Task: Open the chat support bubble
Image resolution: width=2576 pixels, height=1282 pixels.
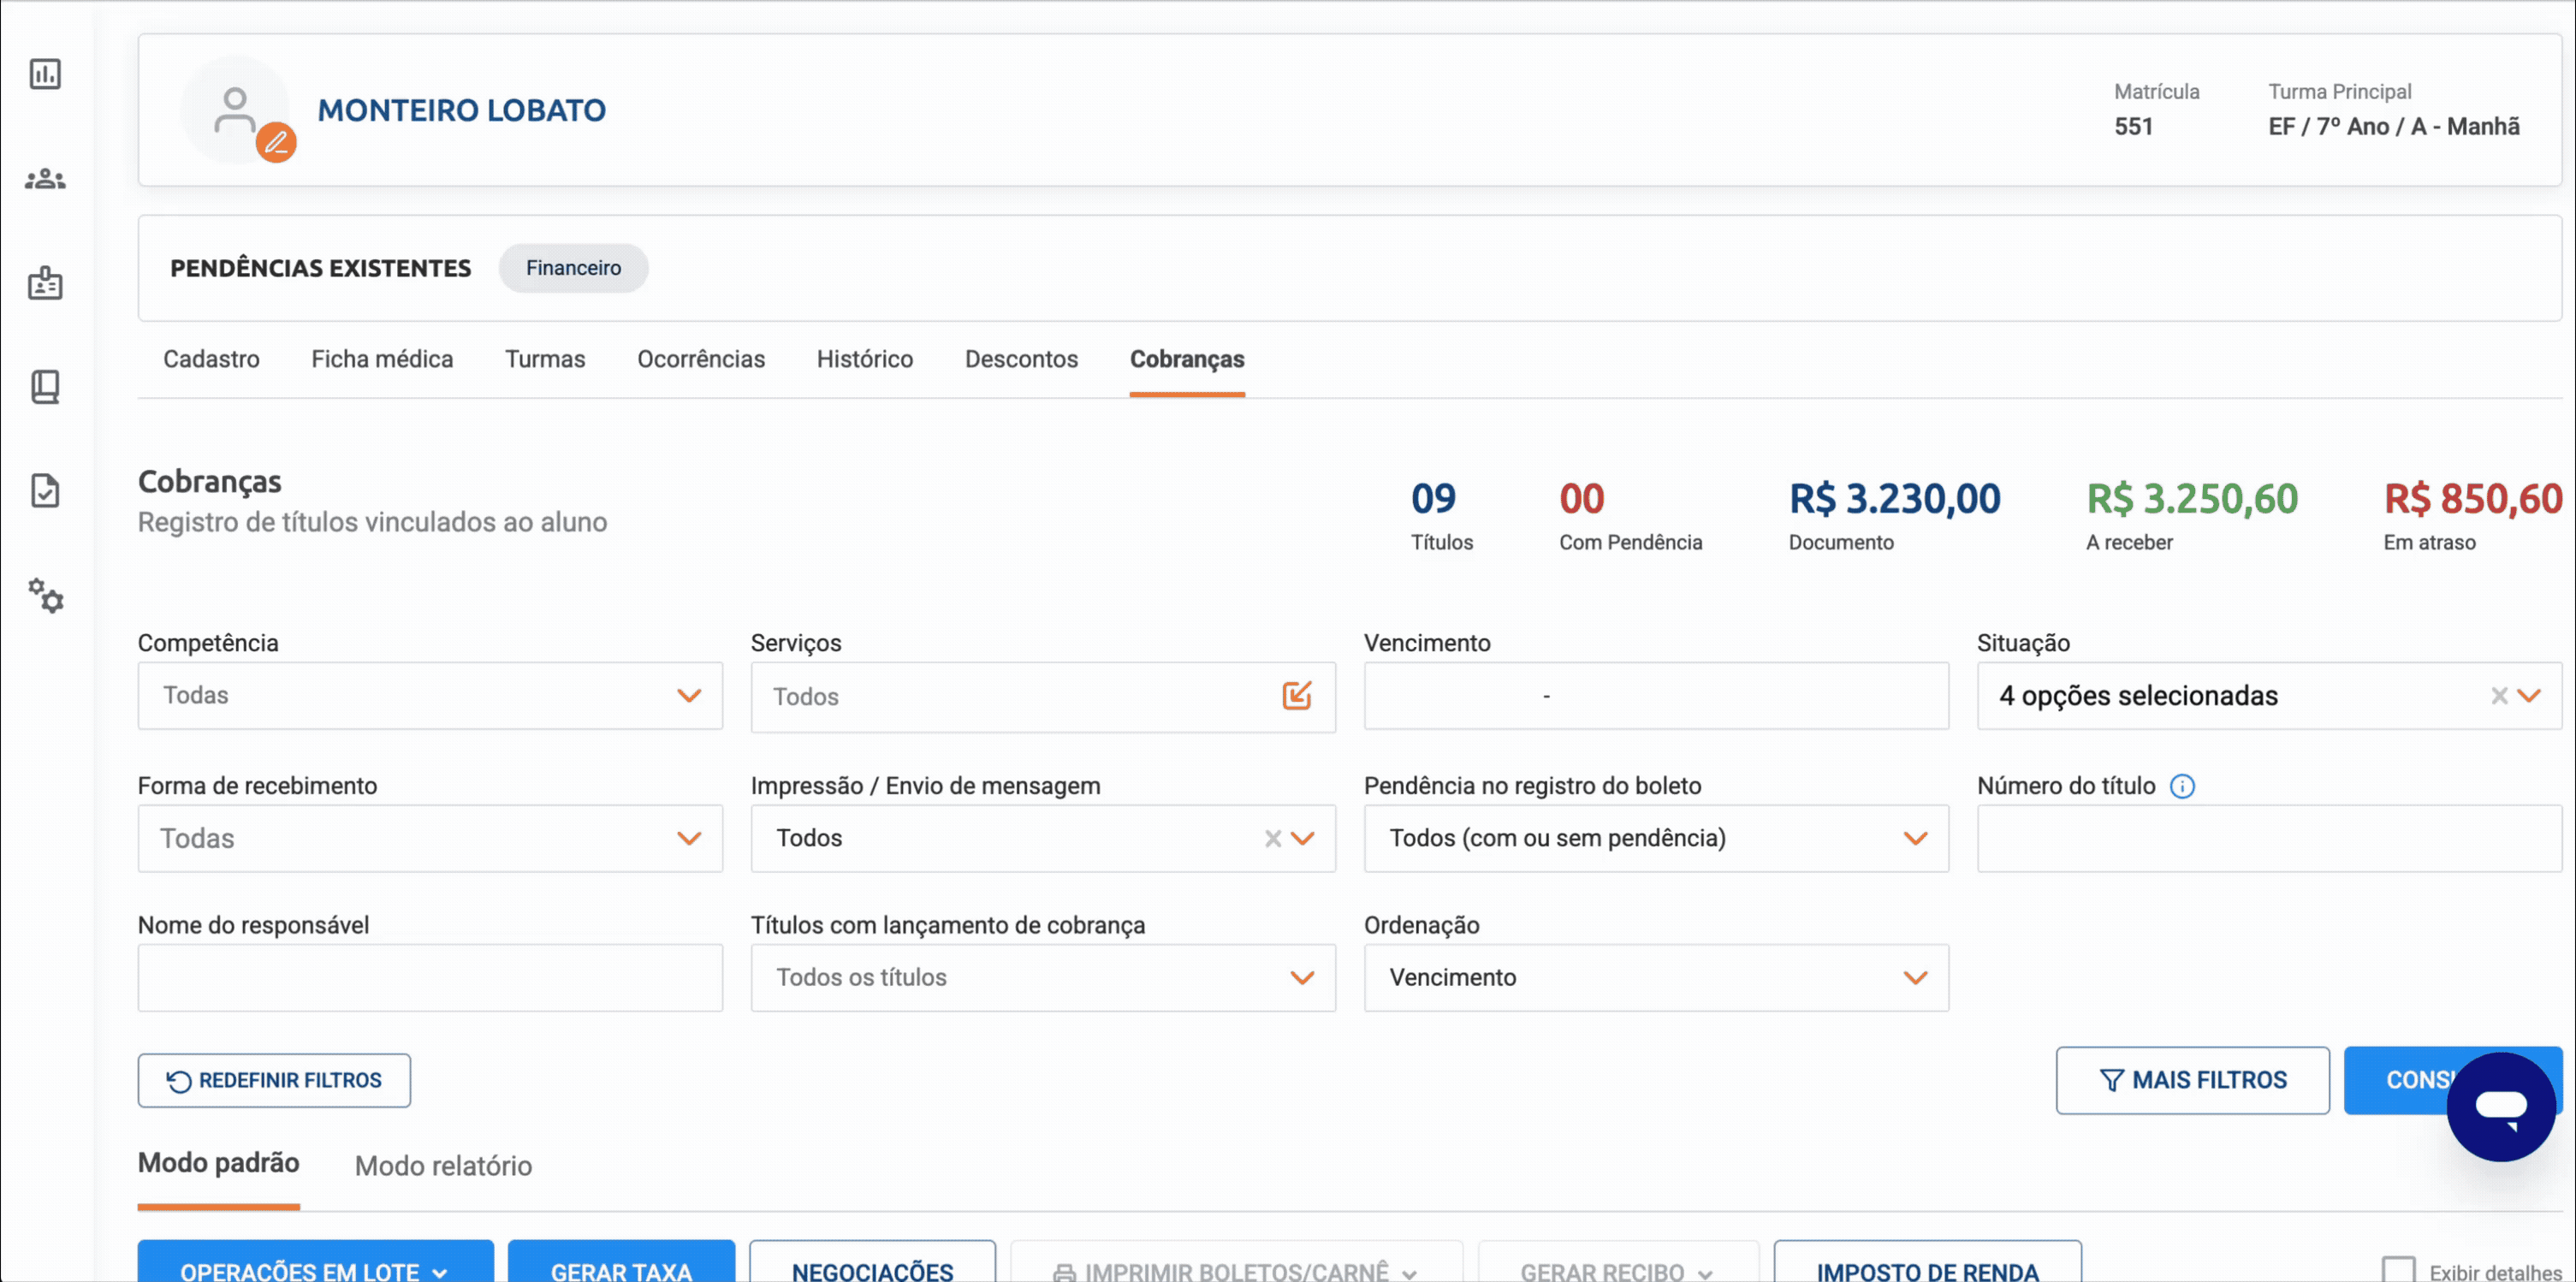Action: click(2501, 1106)
